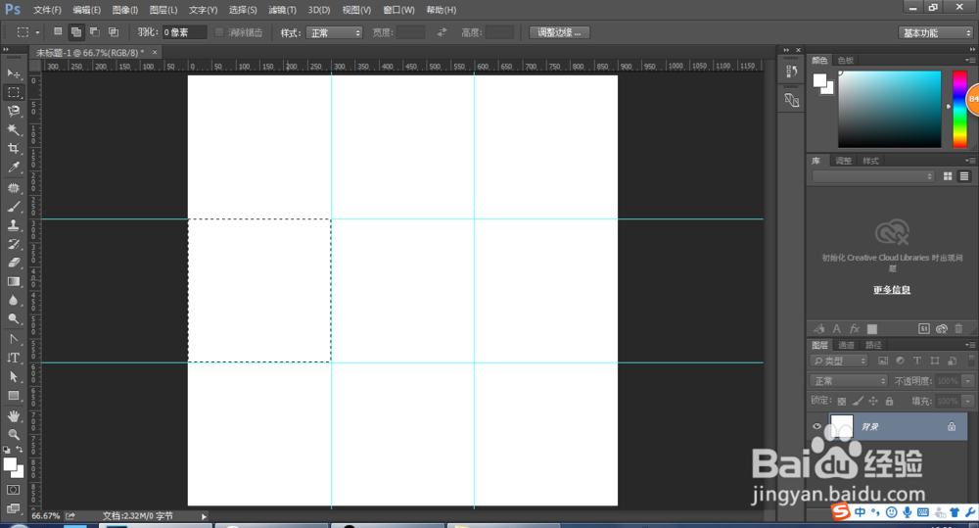Select the Healing Brush tool
Image resolution: width=979 pixels, height=528 pixels.
pyautogui.click(x=13, y=188)
